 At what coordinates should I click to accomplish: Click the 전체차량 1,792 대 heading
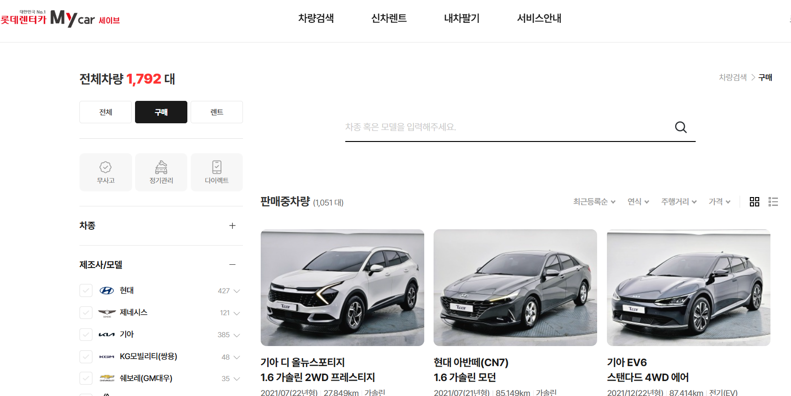click(x=127, y=79)
